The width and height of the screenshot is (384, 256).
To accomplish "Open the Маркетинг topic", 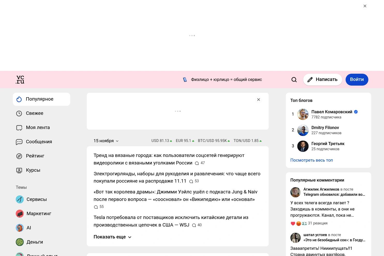I will tap(39, 214).
